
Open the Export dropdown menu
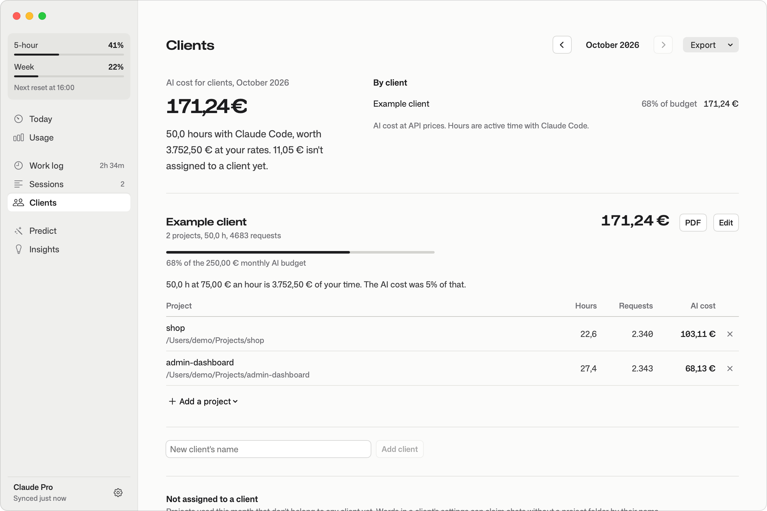coord(710,45)
